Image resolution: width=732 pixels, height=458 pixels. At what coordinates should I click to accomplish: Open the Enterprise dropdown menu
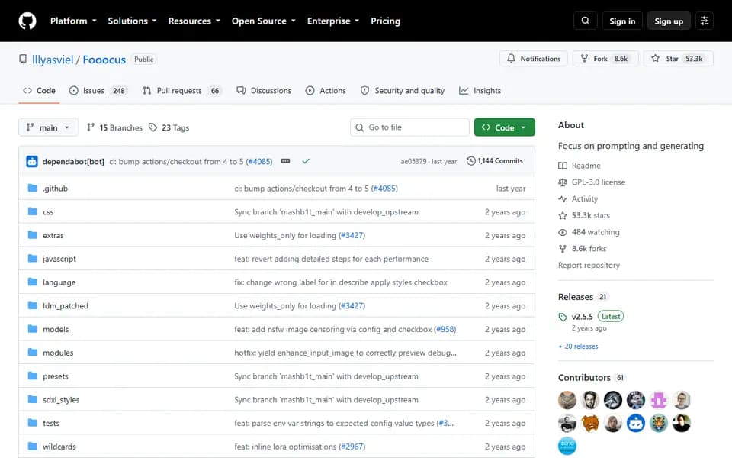pyautogui.click(x=333, y=21)
